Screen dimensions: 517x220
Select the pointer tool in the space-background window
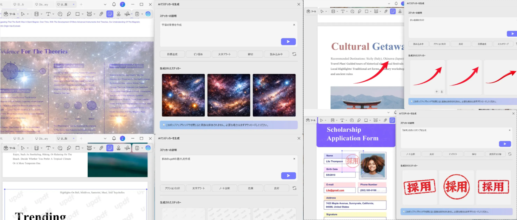(23, 14)
